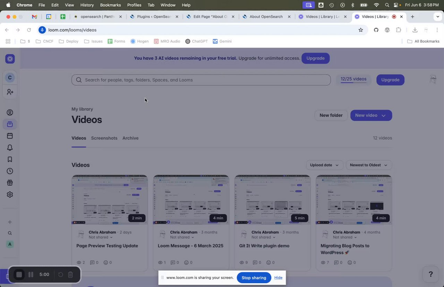Switch to the Archive tab
This screenshot has width=444, height=287.
coord(130,138)
